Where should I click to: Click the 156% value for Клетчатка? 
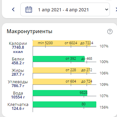point(104,107)
